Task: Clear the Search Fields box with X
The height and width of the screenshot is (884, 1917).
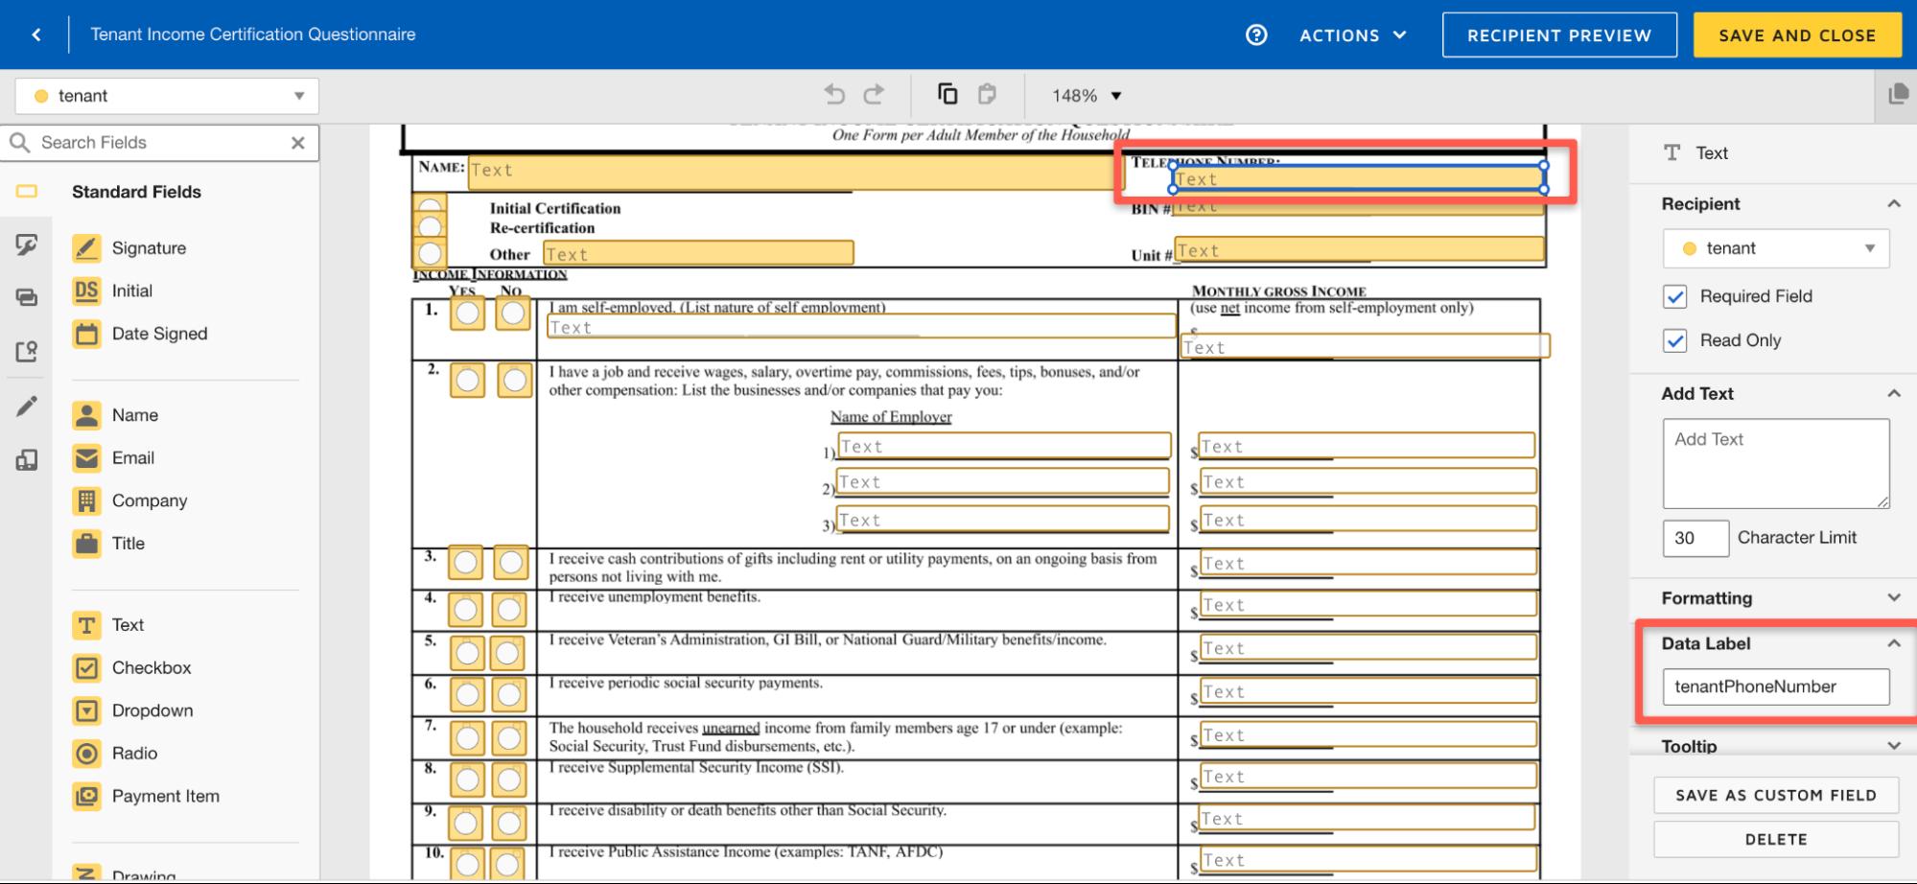Action: tap(298, 143)
